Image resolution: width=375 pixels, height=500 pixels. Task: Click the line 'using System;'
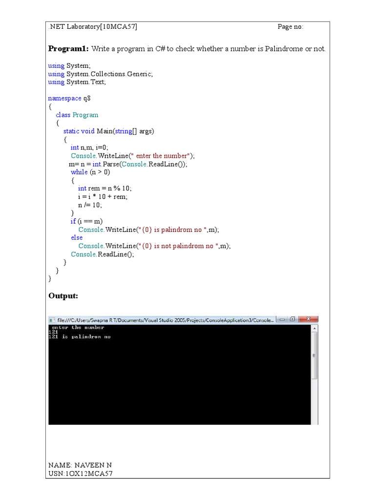(69, 66)
